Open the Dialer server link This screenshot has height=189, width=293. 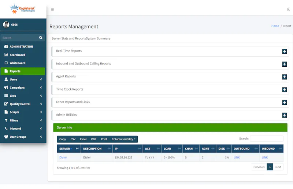click(x=63, y=157)
